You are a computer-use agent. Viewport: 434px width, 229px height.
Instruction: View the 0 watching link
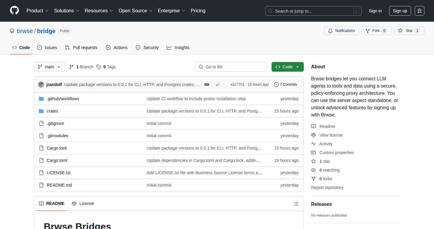[325, 170]
